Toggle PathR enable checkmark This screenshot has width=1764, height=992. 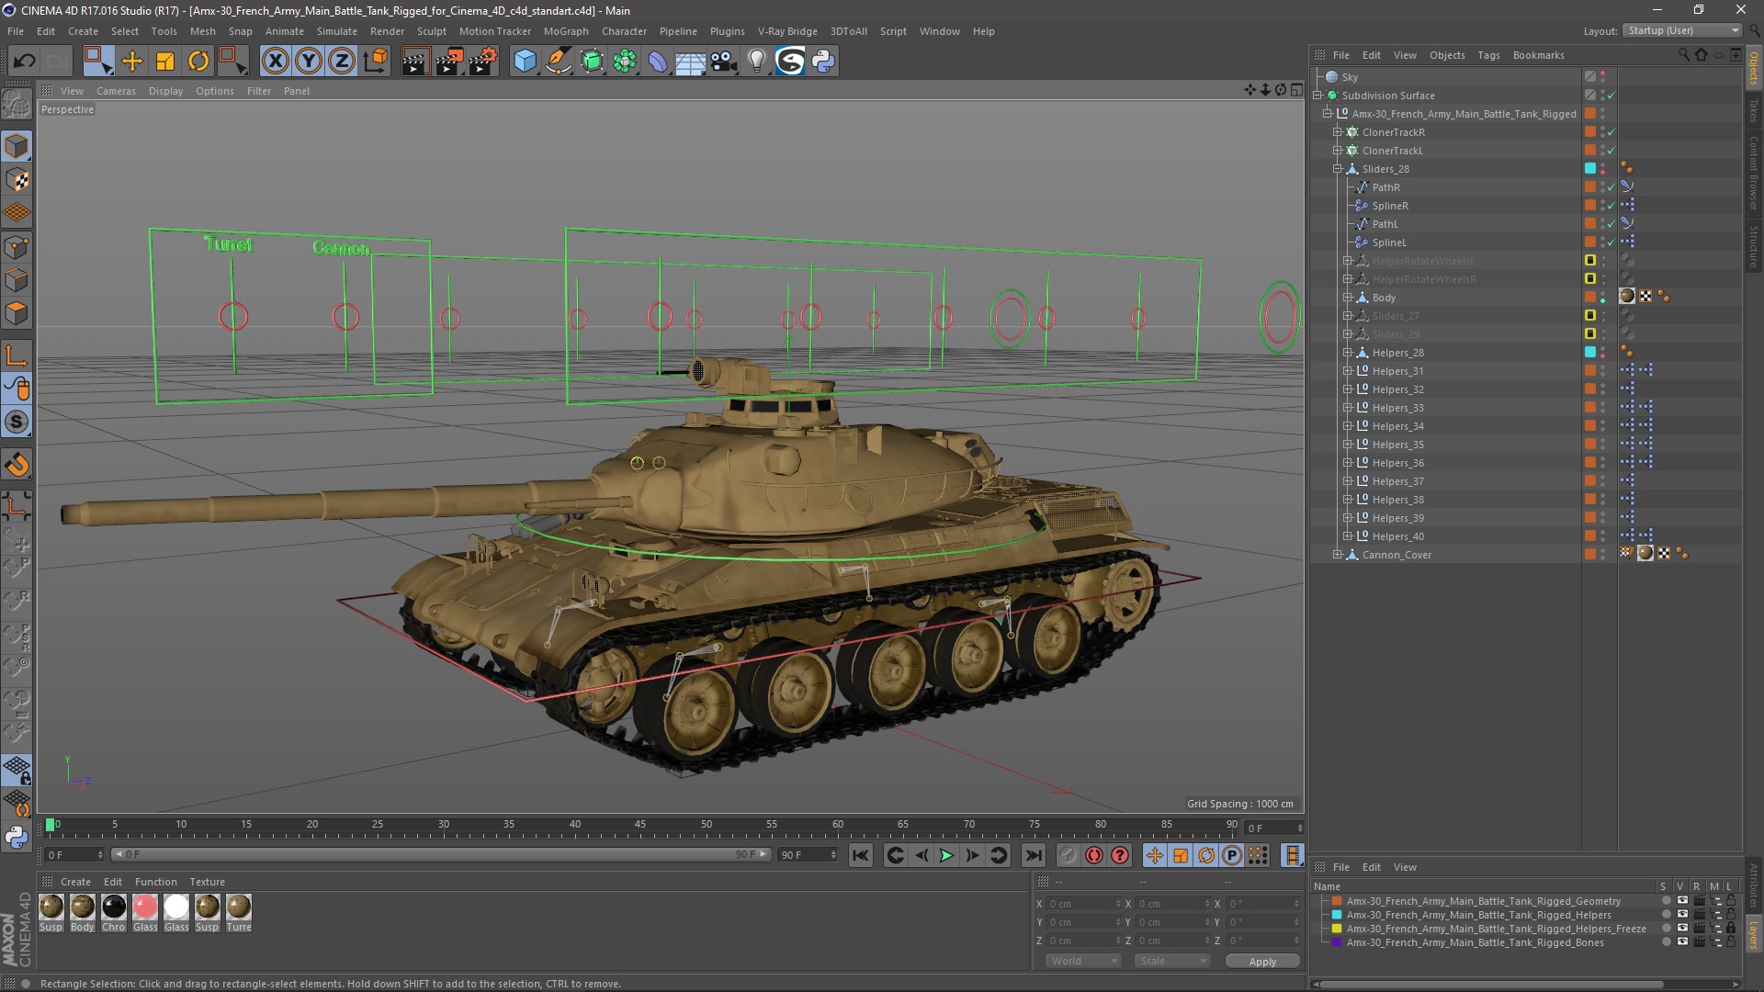[1611, 187]
